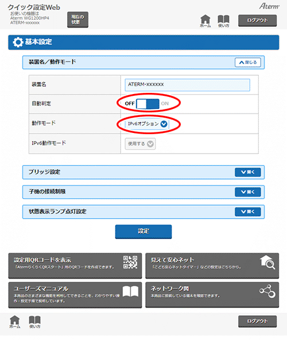Click the gear icon beside 基本設定
This screenshot has width=287, height=340.
(18, 42)
